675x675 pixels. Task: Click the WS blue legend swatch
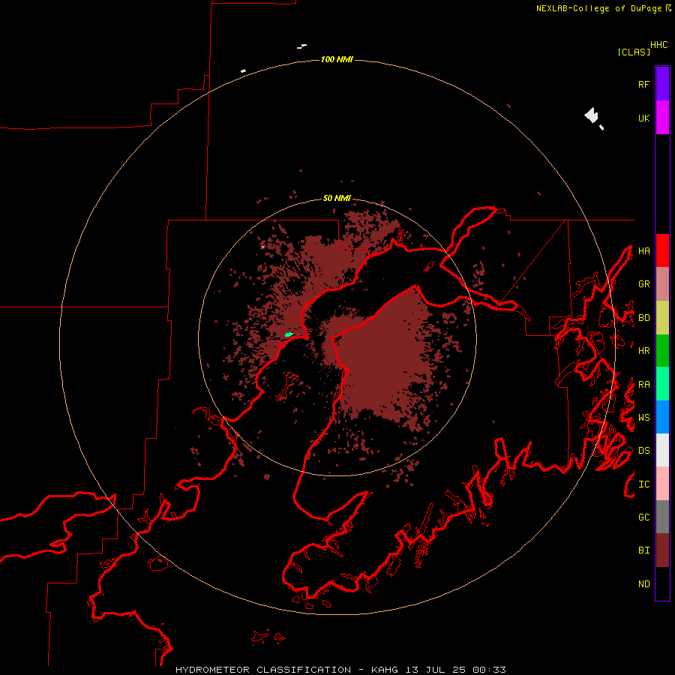[662, 417]
